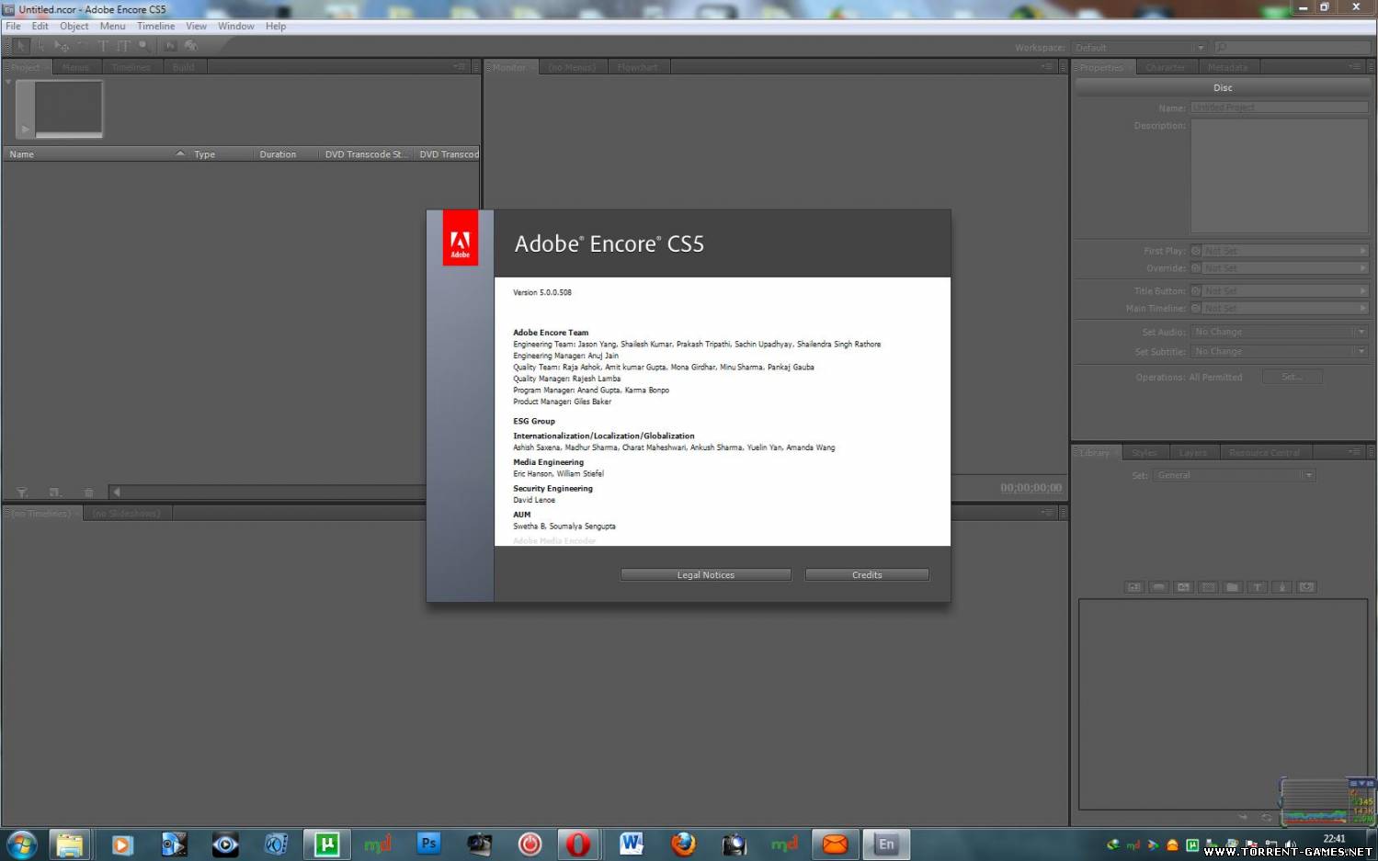The height and width of the screenshot is (861, 1378).
Task: Open Opera browser from the taskbar
Action: point(578,844)
